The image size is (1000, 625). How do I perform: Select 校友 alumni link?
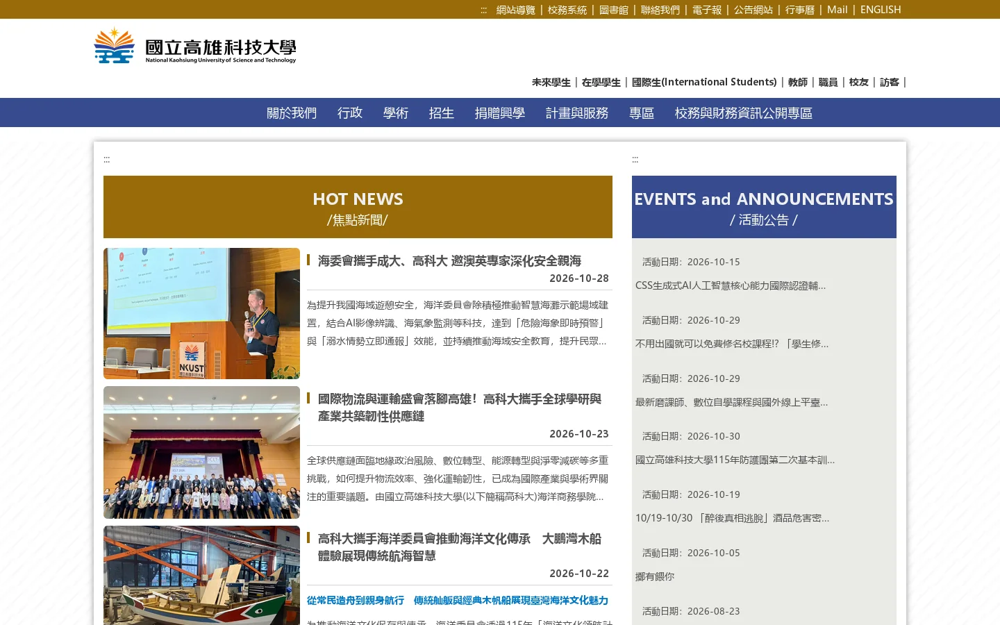point(859,82)
